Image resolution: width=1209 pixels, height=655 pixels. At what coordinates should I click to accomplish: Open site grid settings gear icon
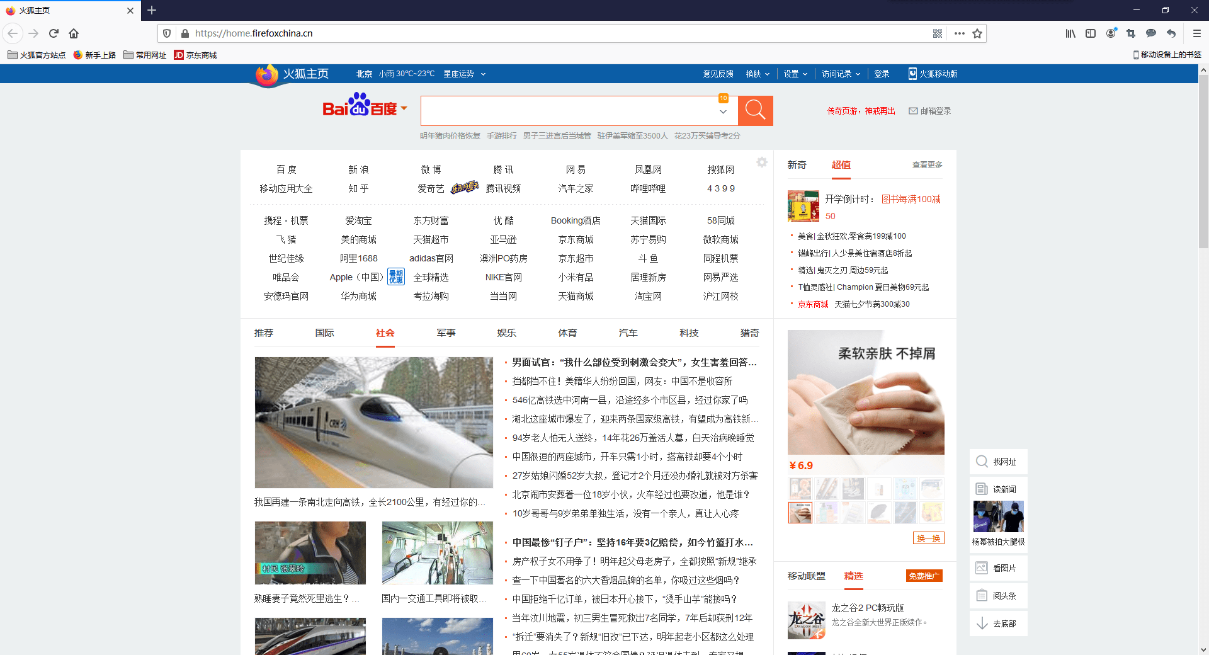click(762, 162)
